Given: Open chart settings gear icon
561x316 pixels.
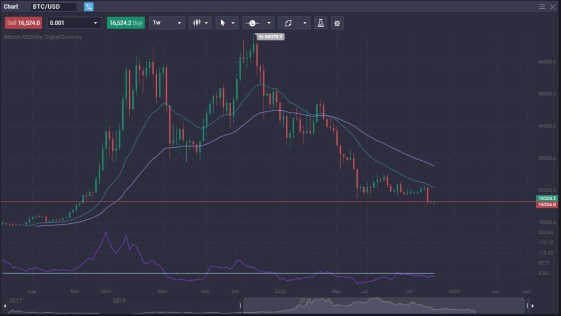Looking at the screenshot, I should pyautogui.click(x=337, y=23).
